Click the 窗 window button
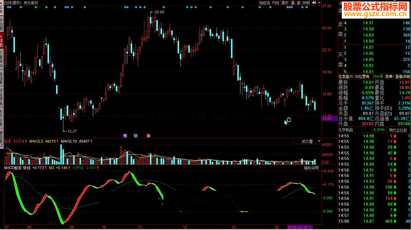411x230 pixels. click(x=299, y=3)
